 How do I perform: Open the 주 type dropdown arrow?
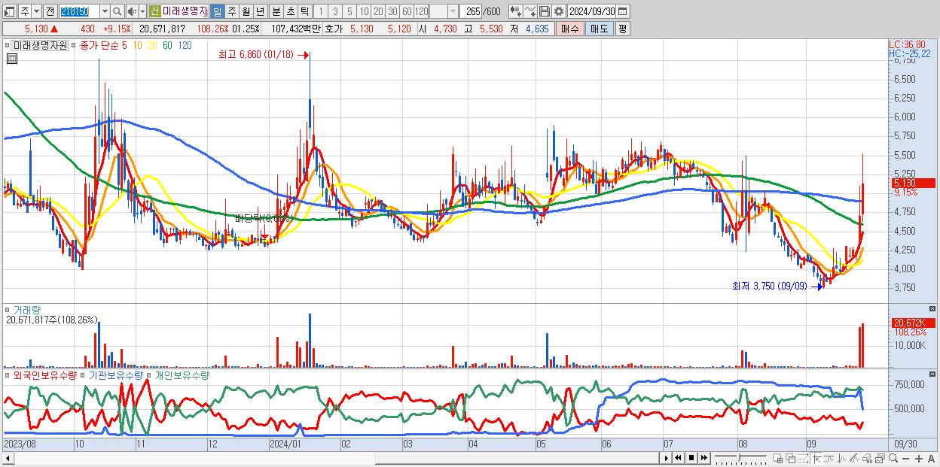[36, 11]
